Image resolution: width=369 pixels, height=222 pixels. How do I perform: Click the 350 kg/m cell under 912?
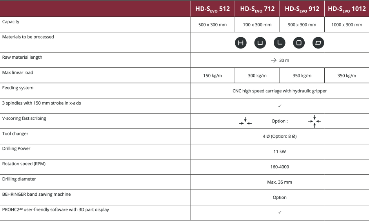coord(302,76)
